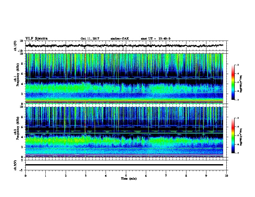Click the "2" kHz tick on ch.1 spectrogram axis
The image size is (255, 197).
(x=22, y=94)
